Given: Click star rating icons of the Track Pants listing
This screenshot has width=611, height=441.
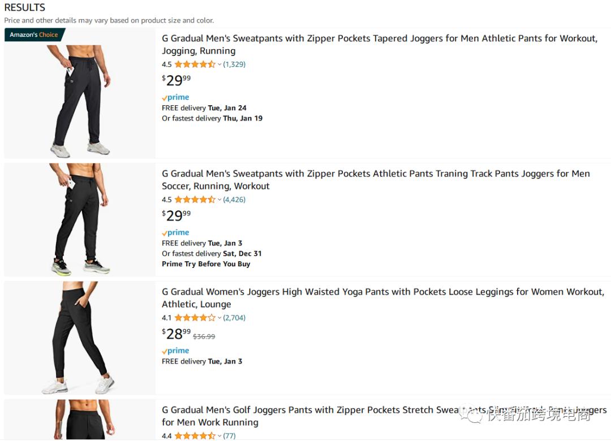Looking at the screenshot, I should [195, 200].
